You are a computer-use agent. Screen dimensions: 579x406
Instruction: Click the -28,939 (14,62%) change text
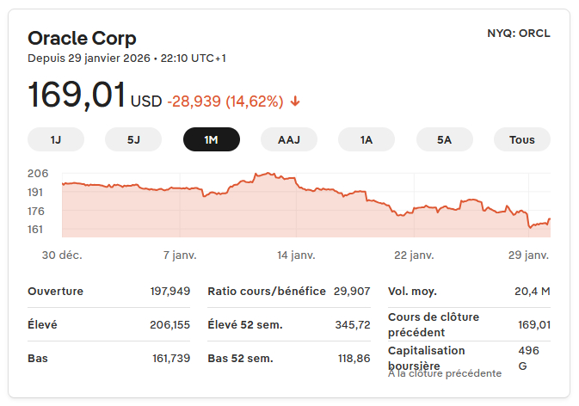point(225,101)
